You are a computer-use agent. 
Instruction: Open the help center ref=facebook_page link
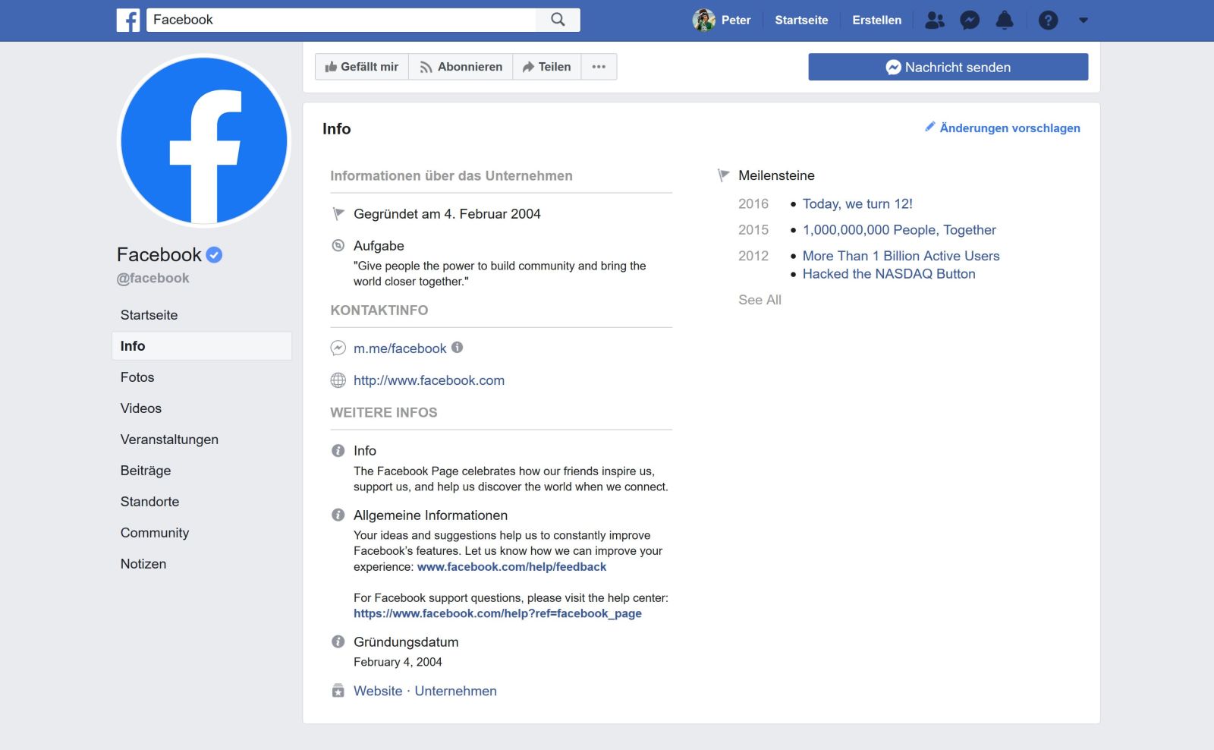click(498, 613)
